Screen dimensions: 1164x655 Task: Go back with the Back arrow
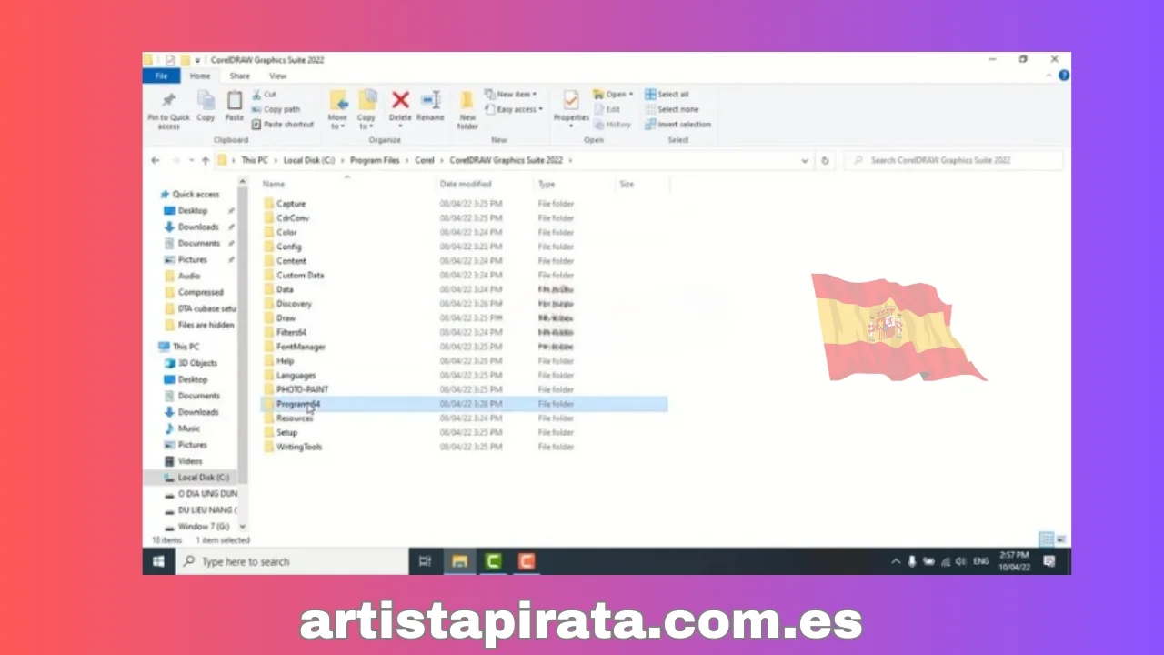click(x=156, y=161)
